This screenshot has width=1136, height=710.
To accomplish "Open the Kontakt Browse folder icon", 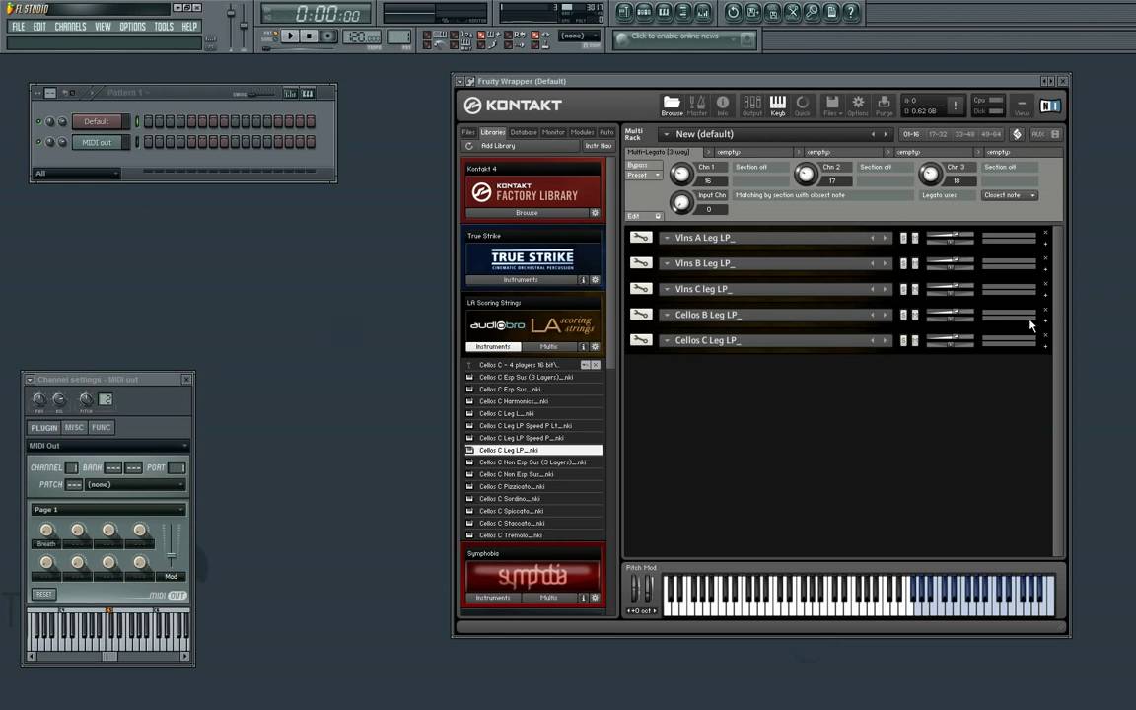I will click(672, 106).
